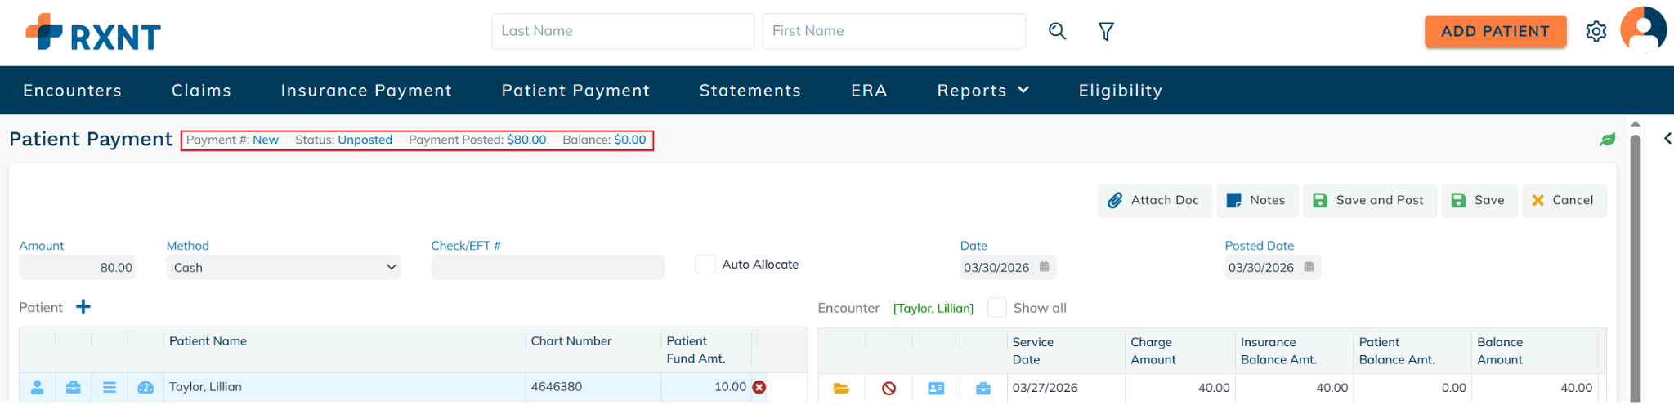The height and width of the screenshot is (405, 1674).
Task: Enable the Auto Allocate checkbox
Action: tap(705, 265)
